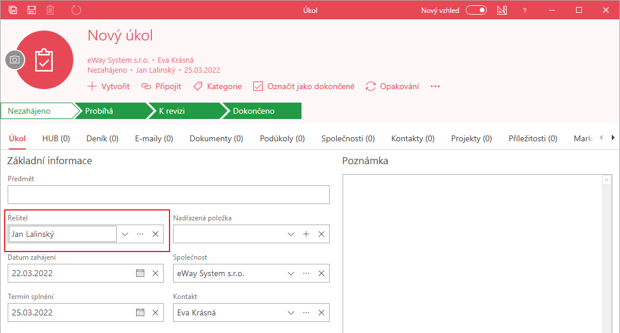The height and width of the screenshot is (333, 620).
Task: Open the question mark Help icon
Action: point(525,11)
